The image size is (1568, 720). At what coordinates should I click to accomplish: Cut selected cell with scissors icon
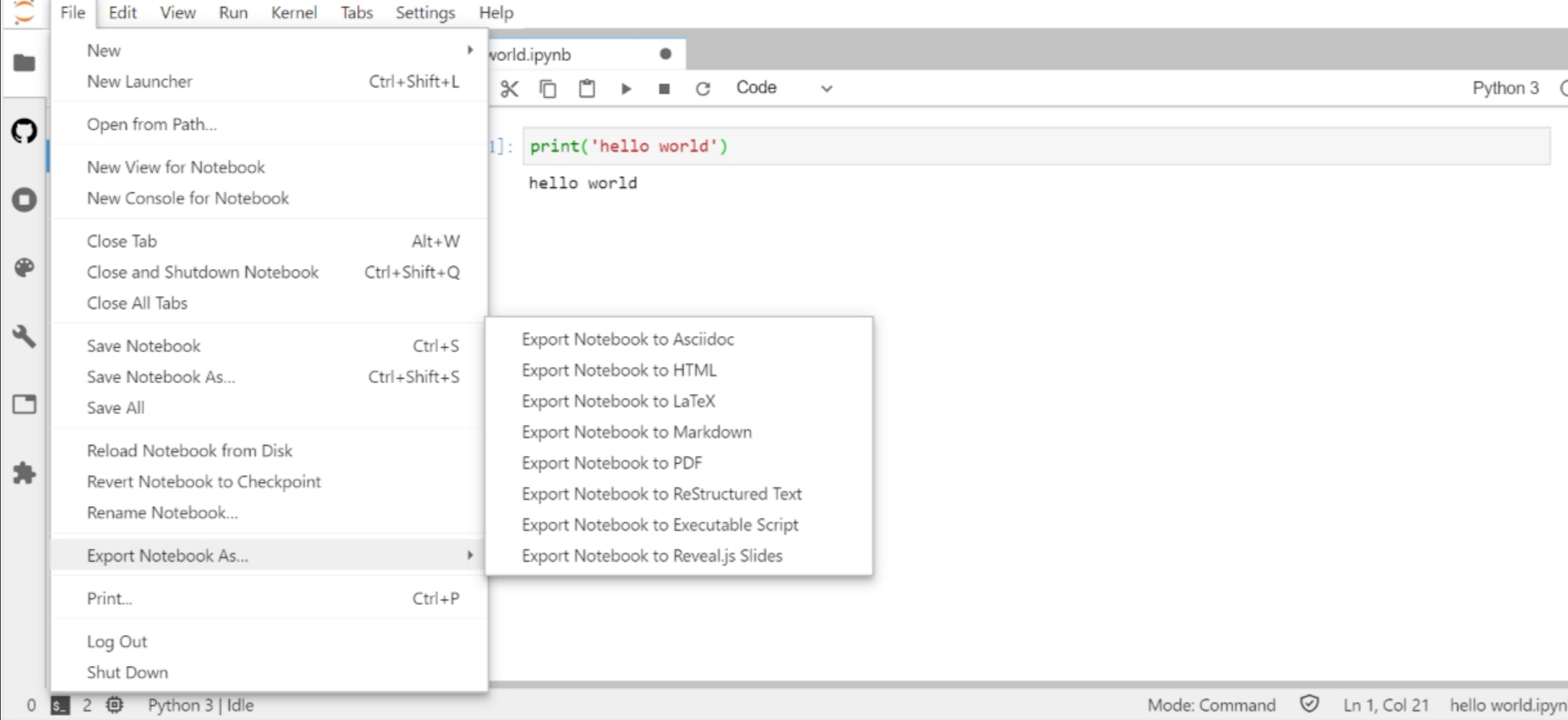[x=509, y=88]
